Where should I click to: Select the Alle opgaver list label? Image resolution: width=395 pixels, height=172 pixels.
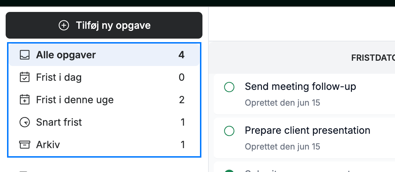coord(66,55)
